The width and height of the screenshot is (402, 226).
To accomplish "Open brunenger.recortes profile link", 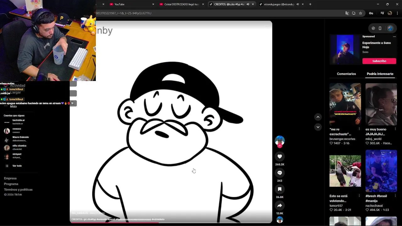I will pyautogui.click(x=342, y=139).
